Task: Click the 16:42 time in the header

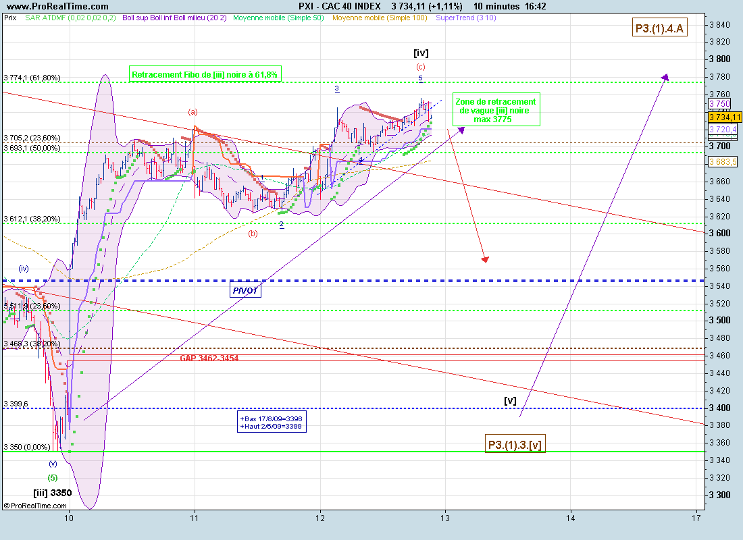Action: pyautogui.click(x=536, y=6)
